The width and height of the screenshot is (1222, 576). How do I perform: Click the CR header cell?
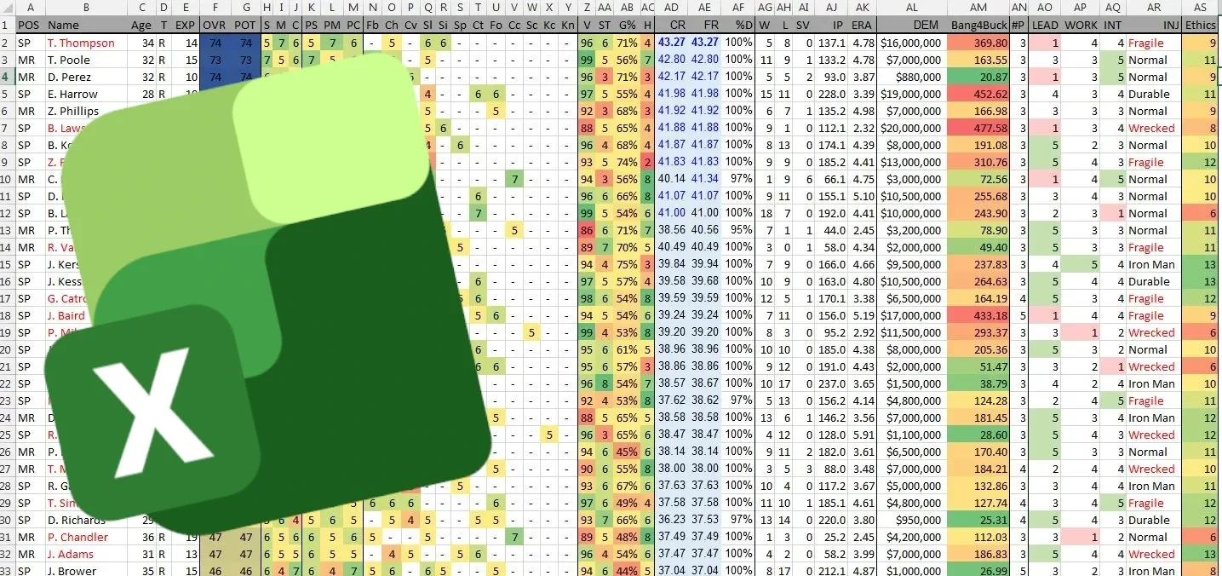tap(672, 26)
